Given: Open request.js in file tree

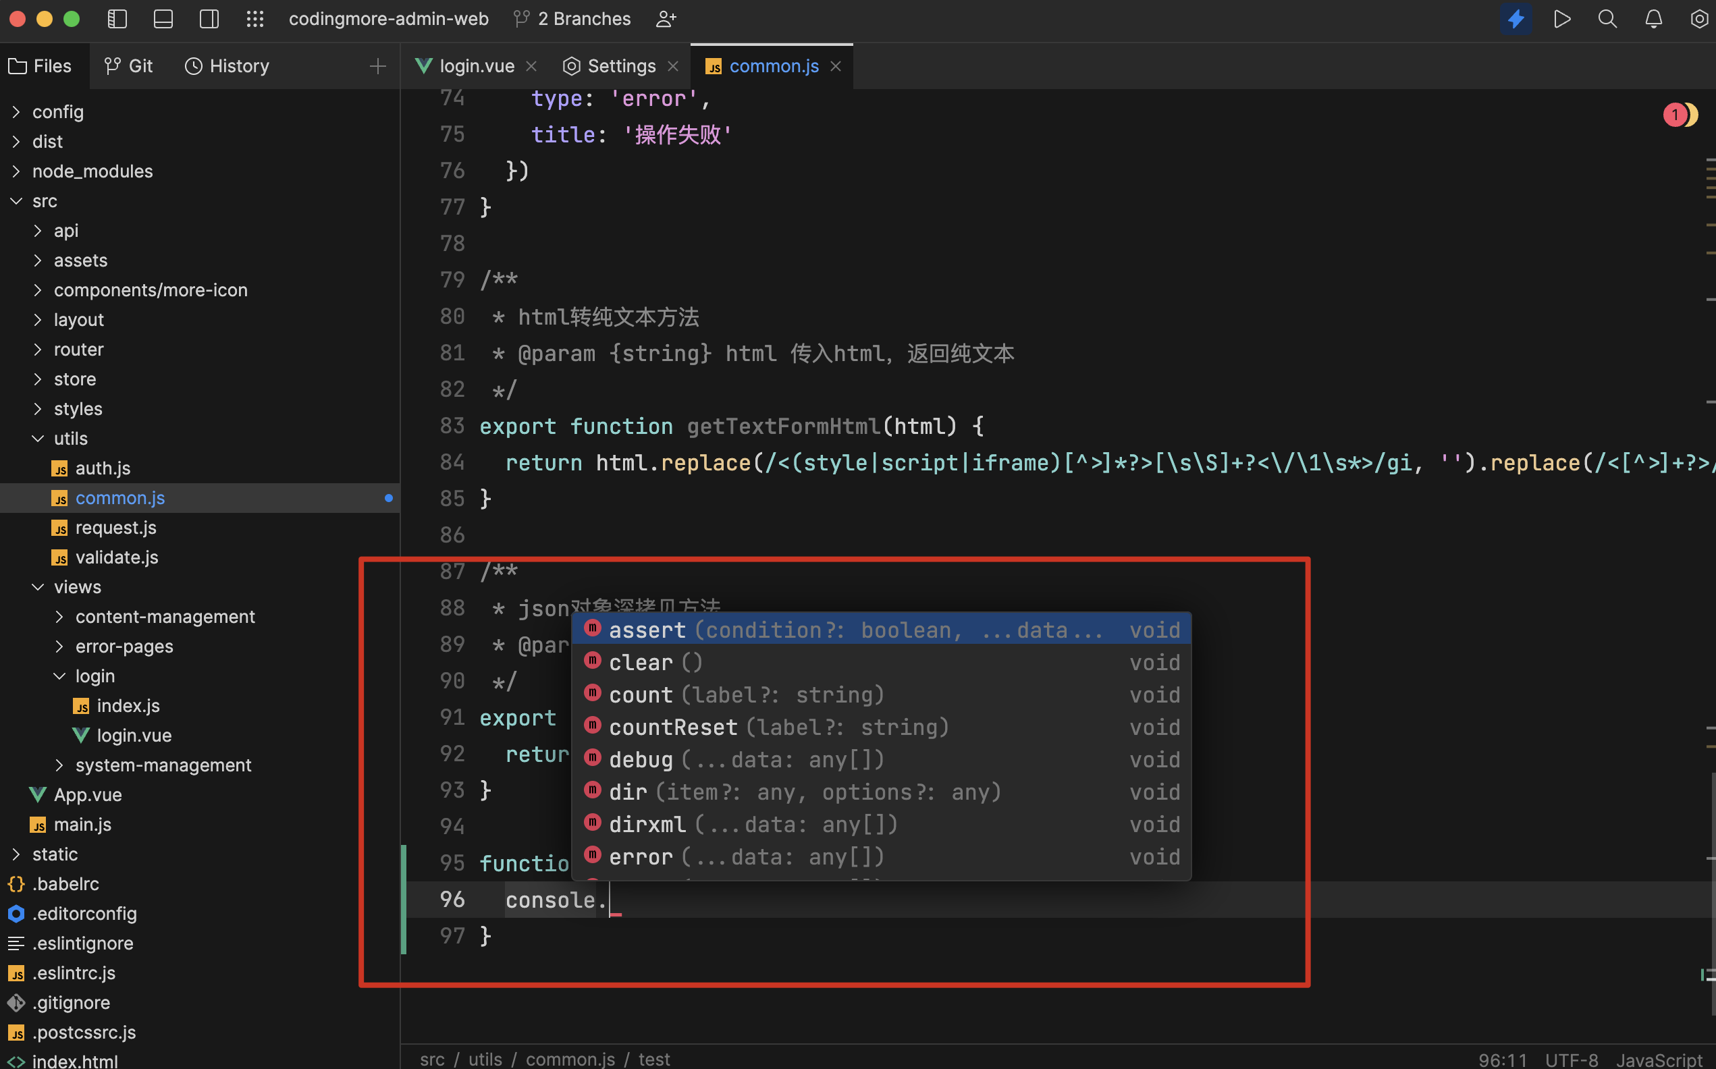Looking at the screenshot, I should pyautogui.click(x=116, y=528).
